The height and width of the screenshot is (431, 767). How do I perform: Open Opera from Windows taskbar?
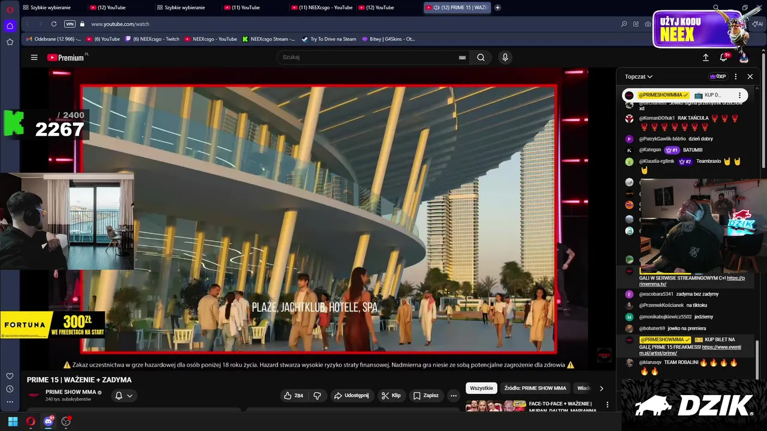pyautogui.click(x=31, y=421)
